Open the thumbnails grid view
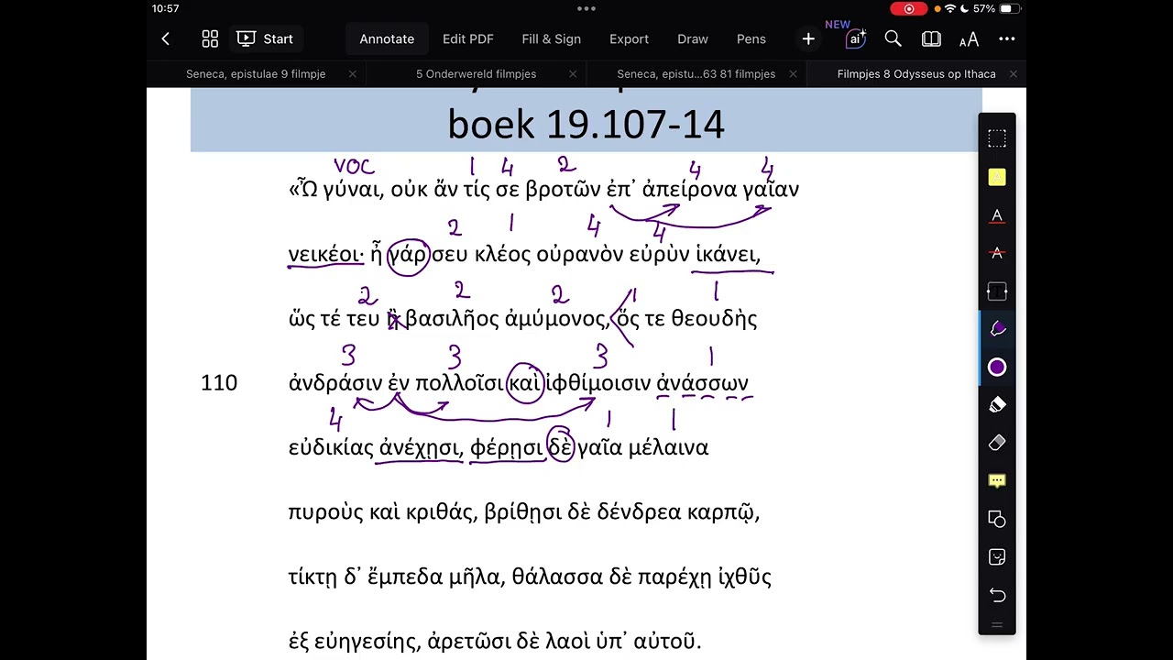The image size is (1173, 660). 210,38
